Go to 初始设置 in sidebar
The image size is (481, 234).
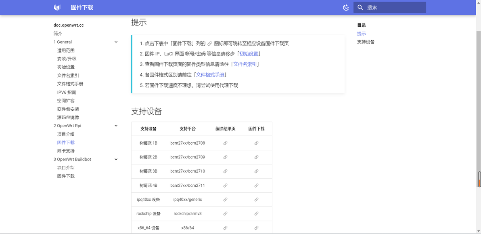[66, 67]
